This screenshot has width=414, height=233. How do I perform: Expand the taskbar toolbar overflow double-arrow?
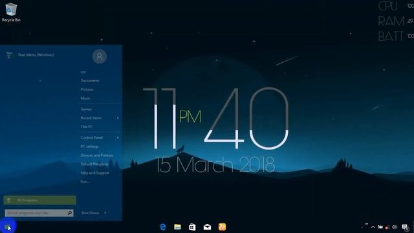click(367, 224)
